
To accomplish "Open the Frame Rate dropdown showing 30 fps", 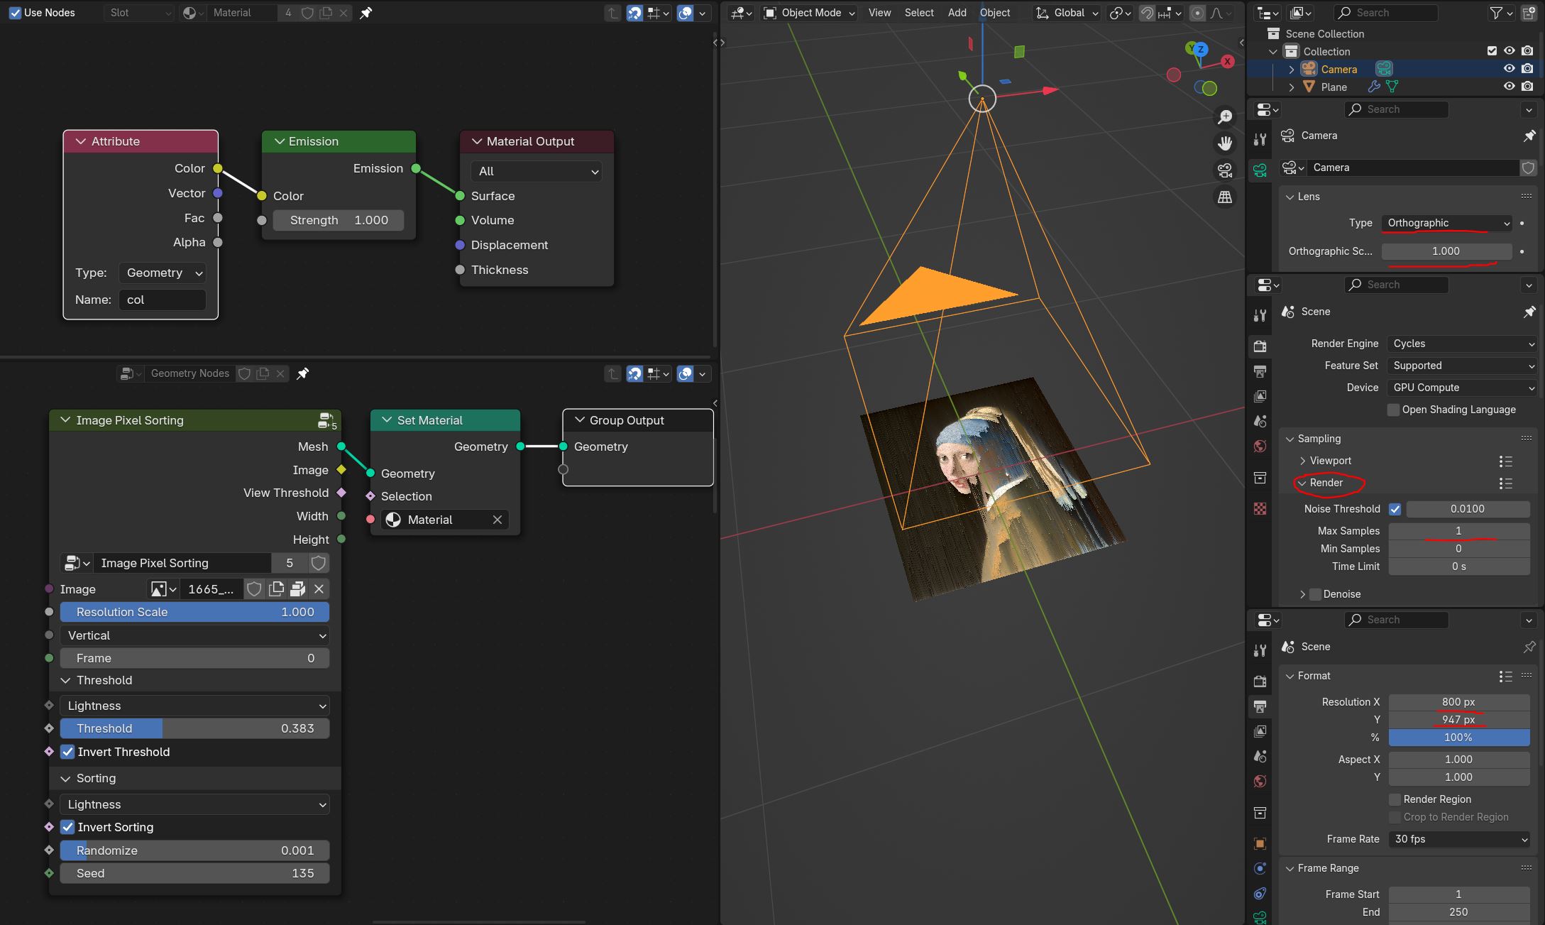I will click(x=1459, y=839).
